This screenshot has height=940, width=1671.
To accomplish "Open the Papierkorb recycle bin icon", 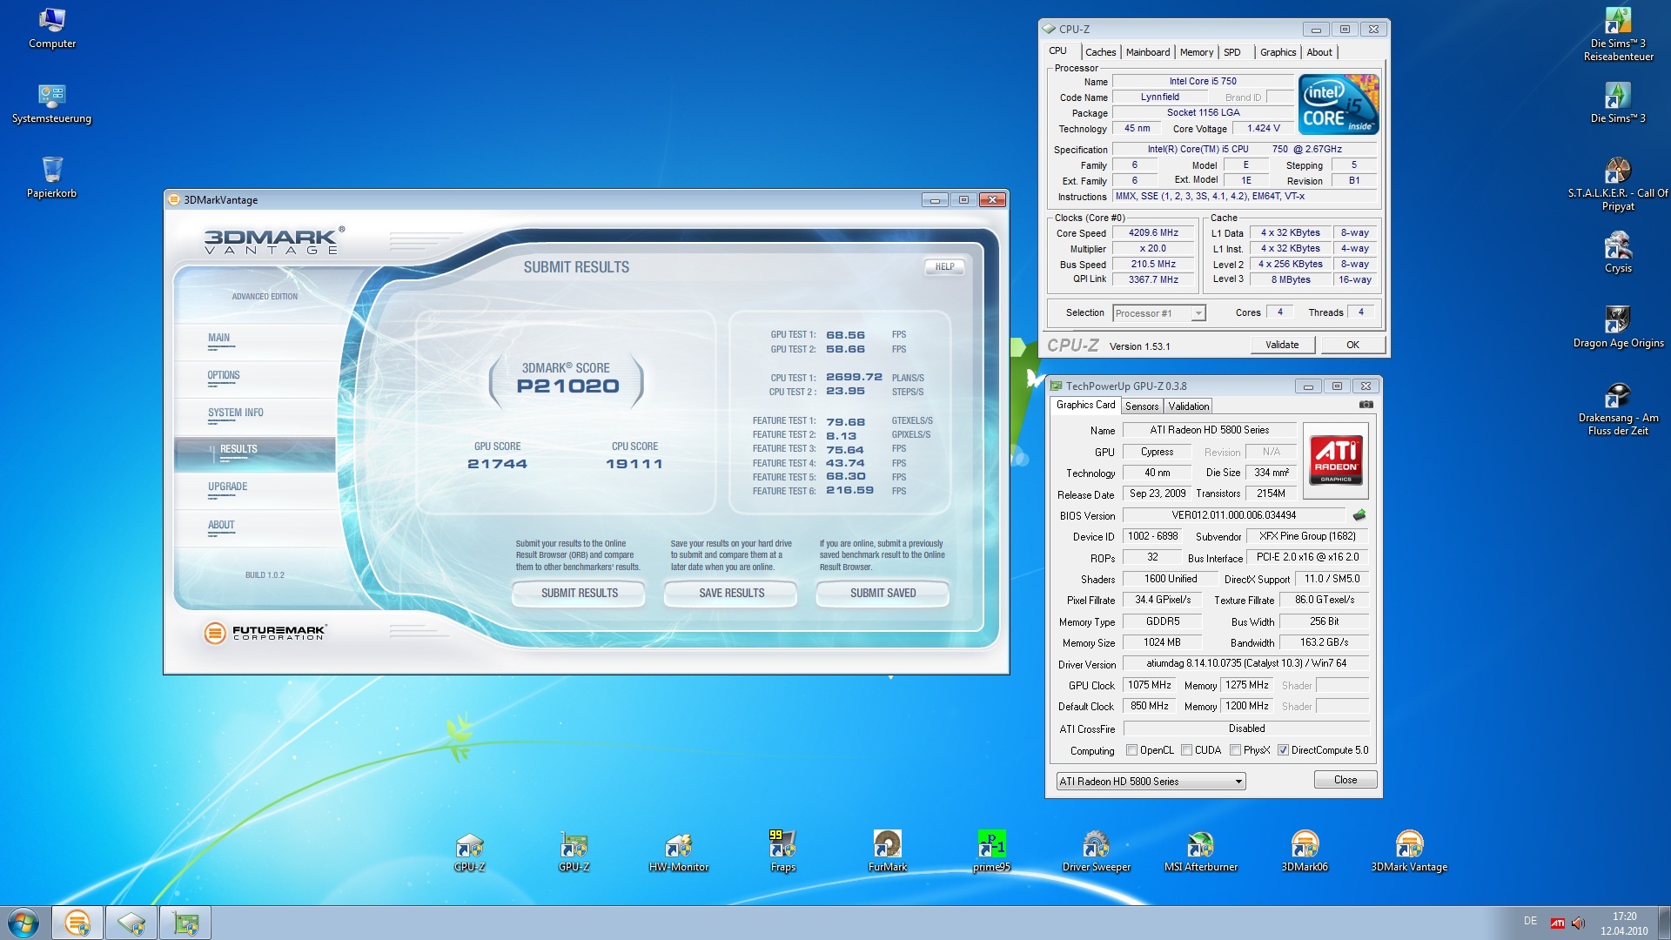I will [x=52, y=178].
